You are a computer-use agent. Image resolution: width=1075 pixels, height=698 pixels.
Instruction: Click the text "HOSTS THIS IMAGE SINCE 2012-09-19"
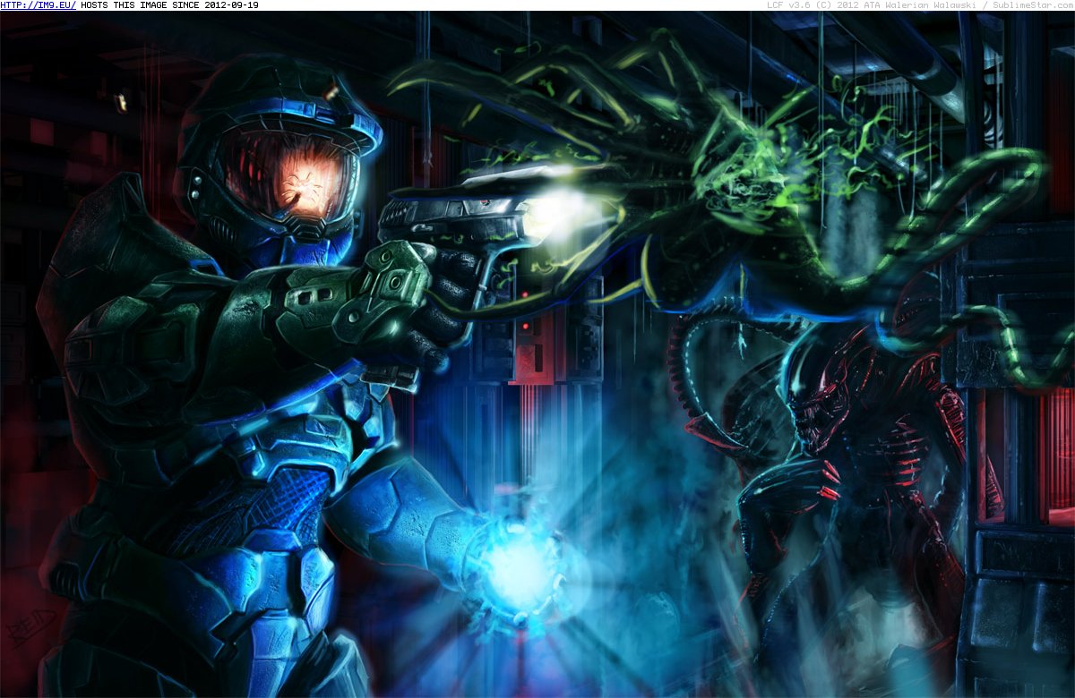[x=169, y=5]
